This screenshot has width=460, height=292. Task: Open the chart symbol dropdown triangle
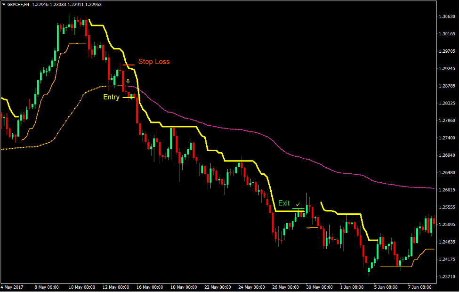[4, 5]
